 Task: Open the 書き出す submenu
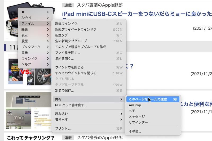point(89,120)
